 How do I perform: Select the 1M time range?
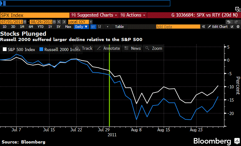(22, 27)
